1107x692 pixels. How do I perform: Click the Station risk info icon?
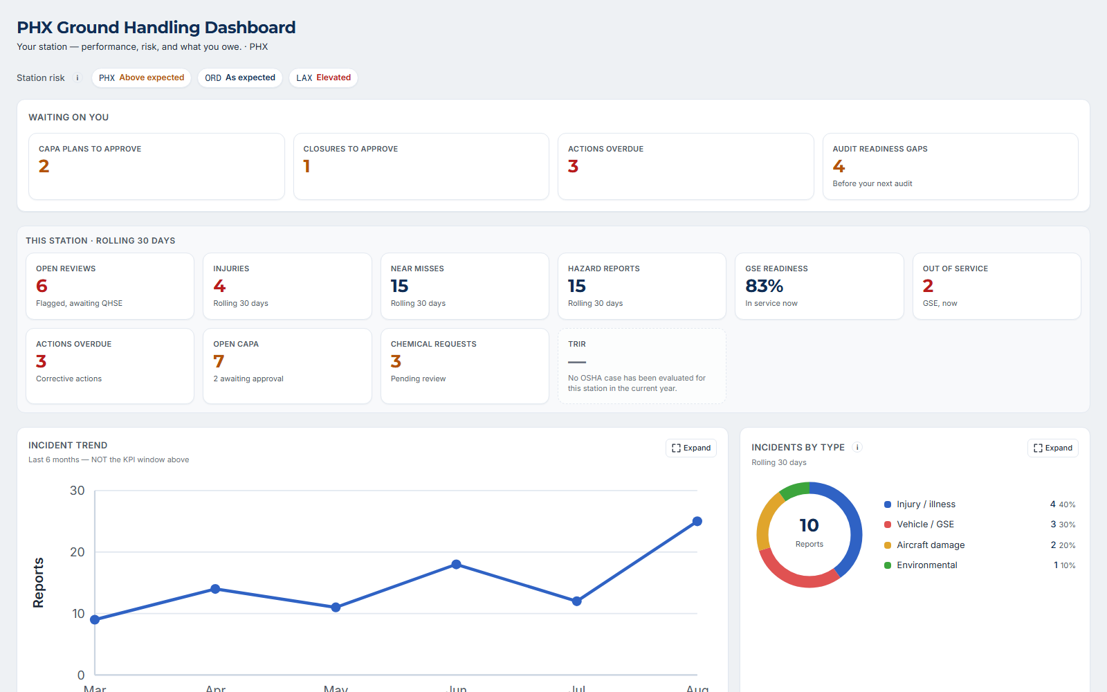pos(77,78)
